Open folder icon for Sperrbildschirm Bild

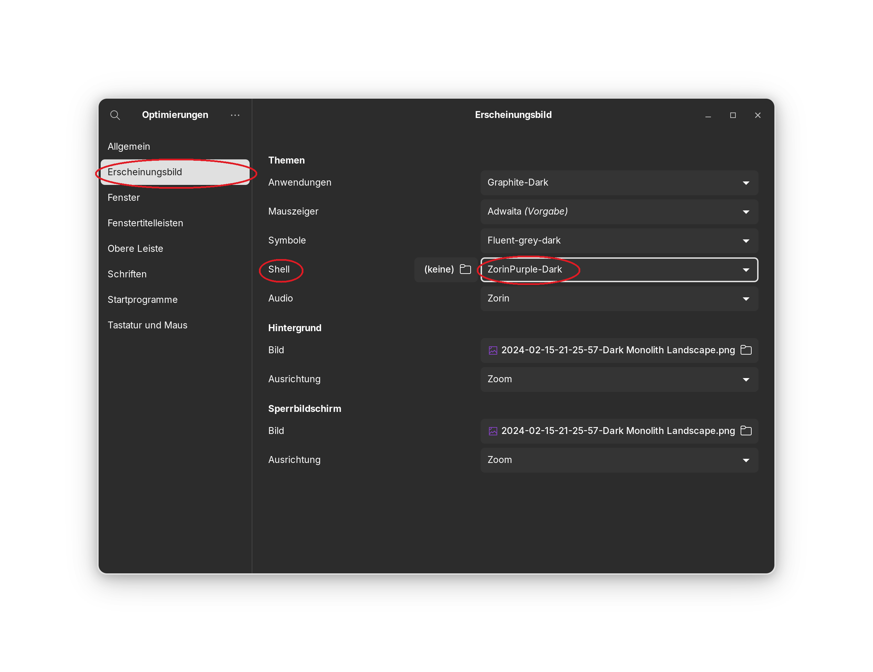[x=746, y=431]
